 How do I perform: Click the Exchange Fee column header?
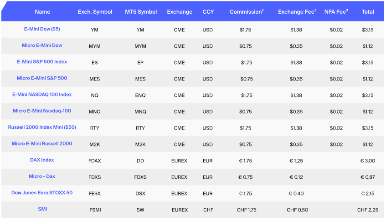coord(297,12)
